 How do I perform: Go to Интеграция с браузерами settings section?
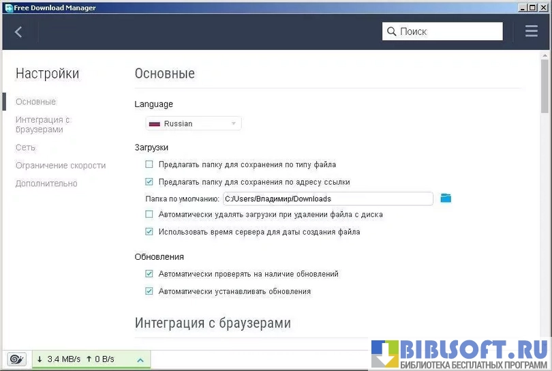click(x=43, y=124)
